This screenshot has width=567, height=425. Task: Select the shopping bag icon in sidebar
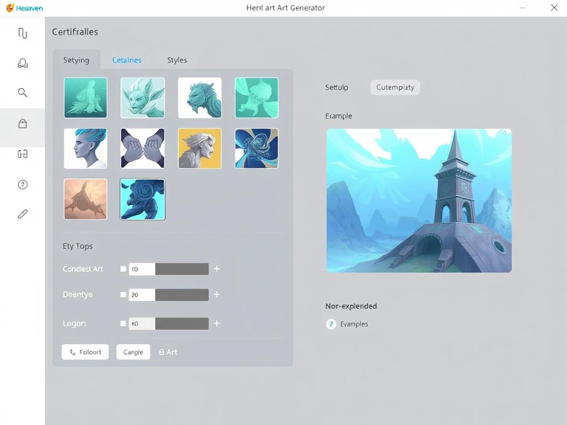(x=22, y=123)
